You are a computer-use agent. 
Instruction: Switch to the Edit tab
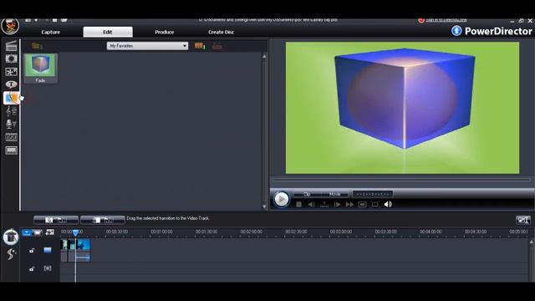click(x=108, y=32)
